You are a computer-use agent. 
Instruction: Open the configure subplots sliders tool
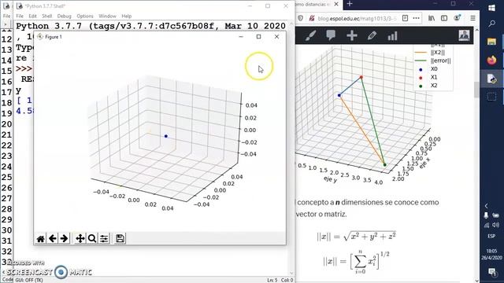click(104, 239)
